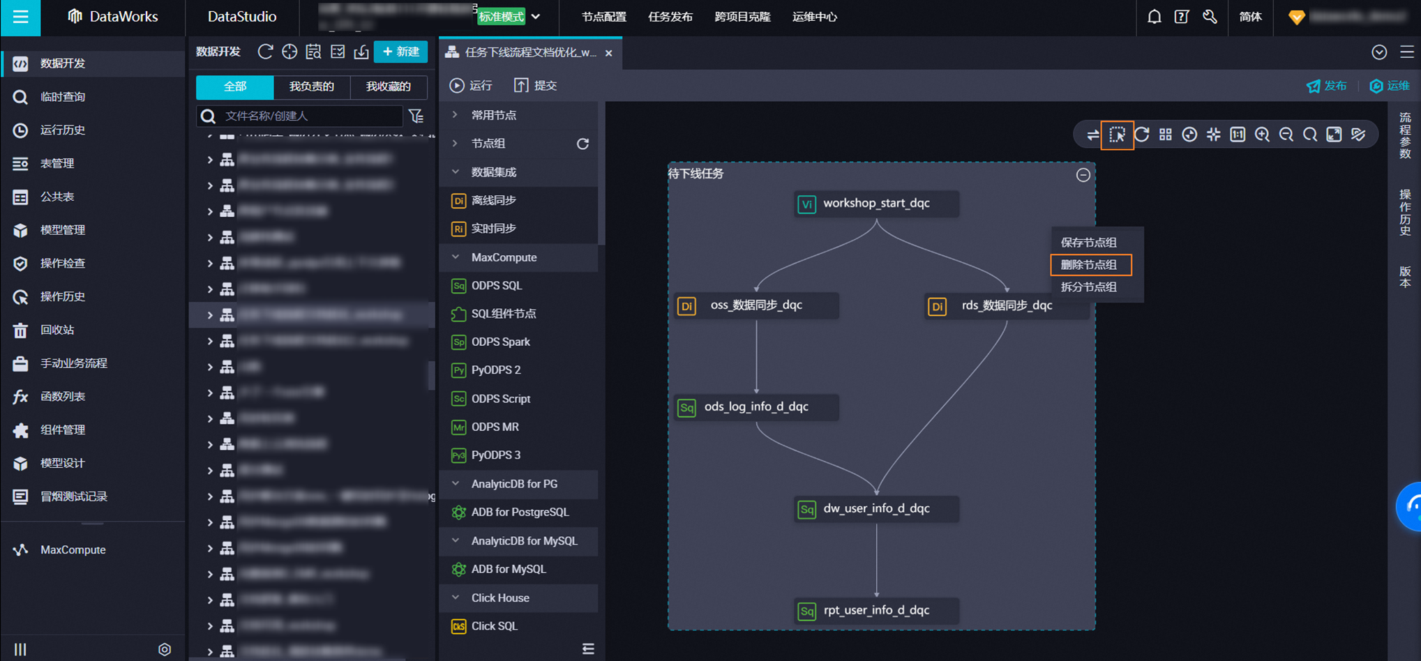Click the 运行 button

(x=471, y=85)
